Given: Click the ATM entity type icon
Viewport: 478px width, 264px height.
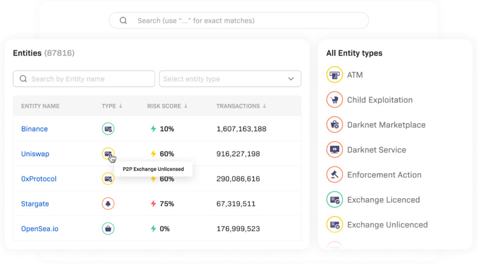Looking at the screenshot, I should (x=334, y=75).
